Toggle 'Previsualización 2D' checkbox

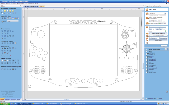tap(146, 98)
